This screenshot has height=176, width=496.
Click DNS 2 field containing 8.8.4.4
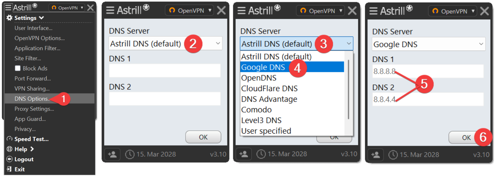coord(428,99)
